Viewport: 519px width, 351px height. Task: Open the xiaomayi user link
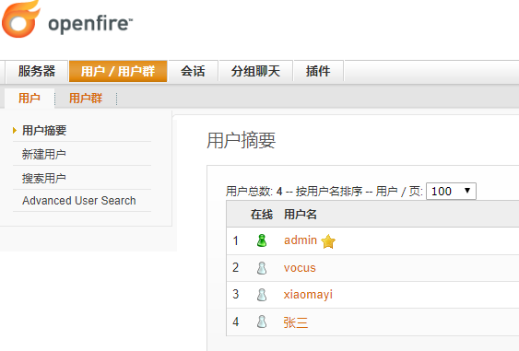[x=308, y=295]
